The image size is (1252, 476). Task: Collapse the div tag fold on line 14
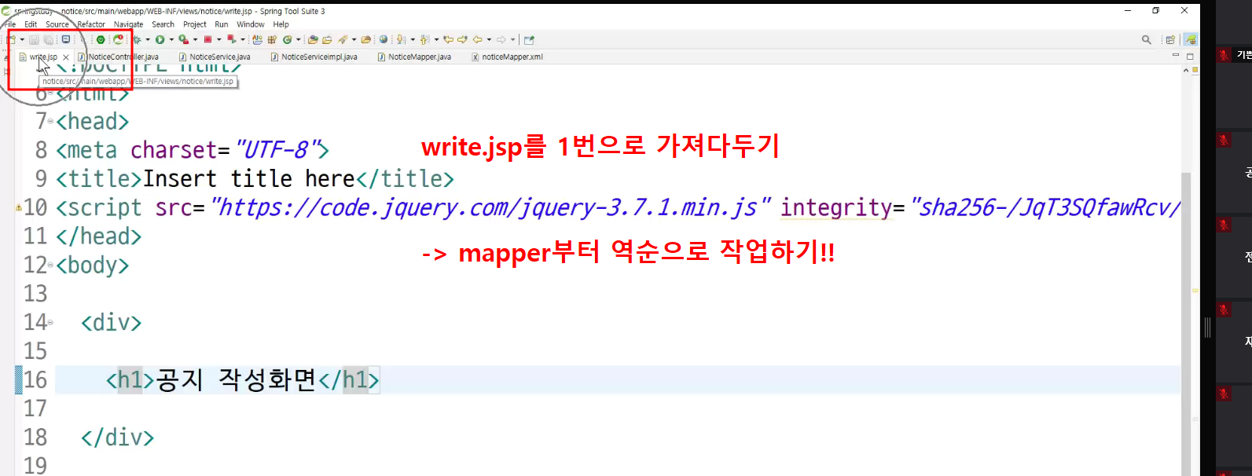tap(51, 323)
